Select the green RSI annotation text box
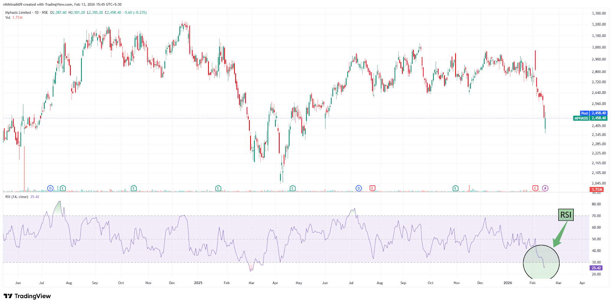This screenshot has width=612, height=305. pos(566,215)
